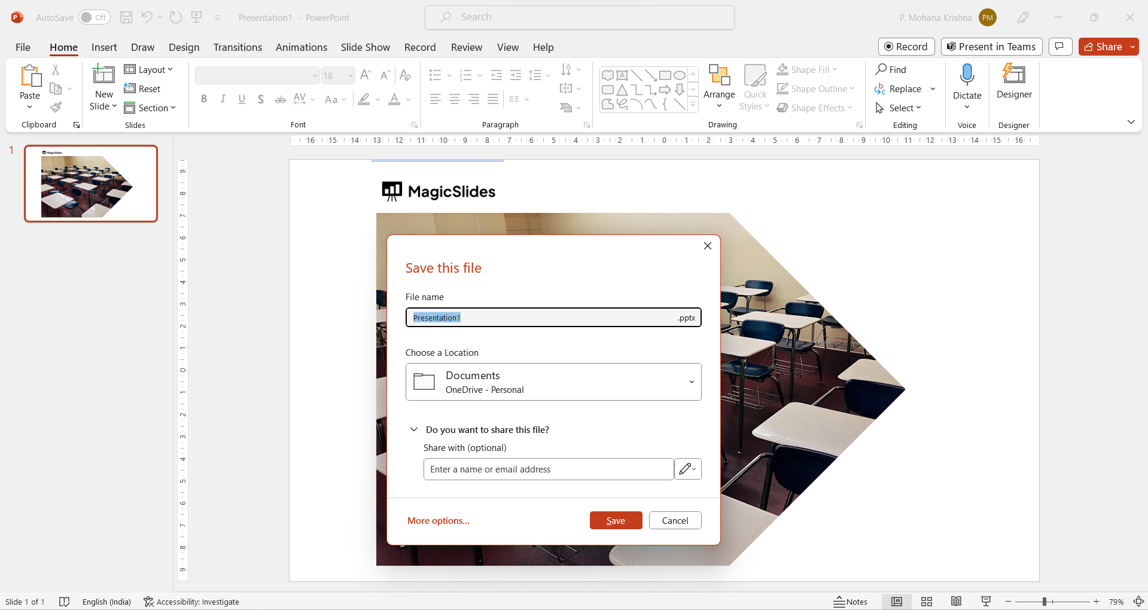Click the Find magnifier icon

coord(881,69)
